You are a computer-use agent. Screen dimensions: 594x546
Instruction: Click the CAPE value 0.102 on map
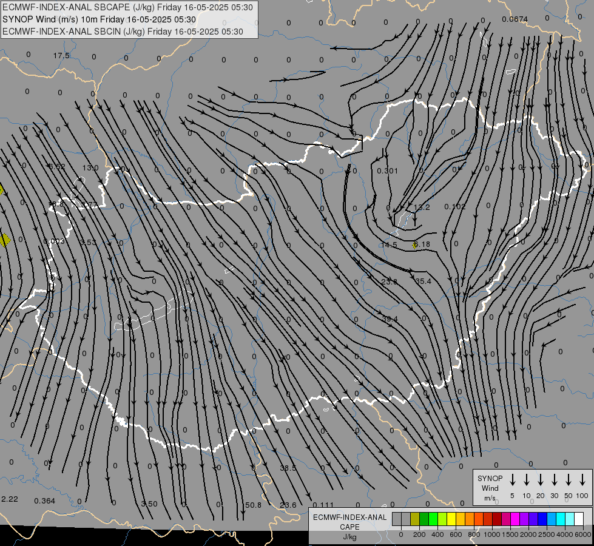[455, 206]
